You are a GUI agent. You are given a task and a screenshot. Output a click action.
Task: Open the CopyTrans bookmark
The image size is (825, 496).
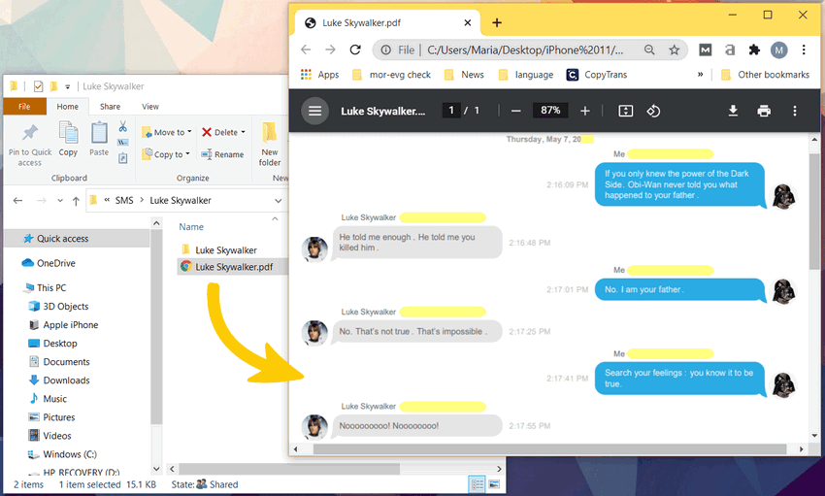(x=597, y=75)
